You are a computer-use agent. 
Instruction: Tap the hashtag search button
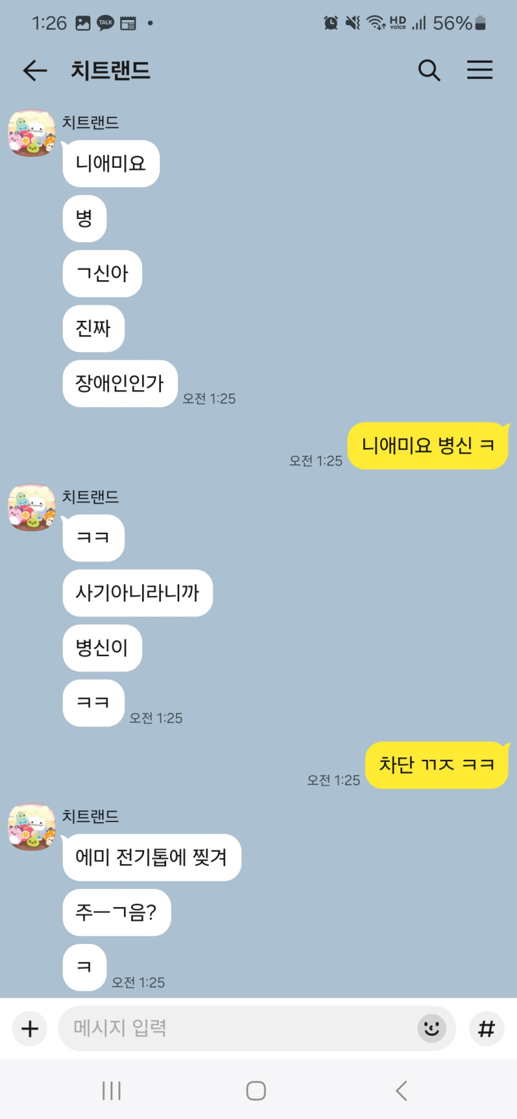[486, 1029]
